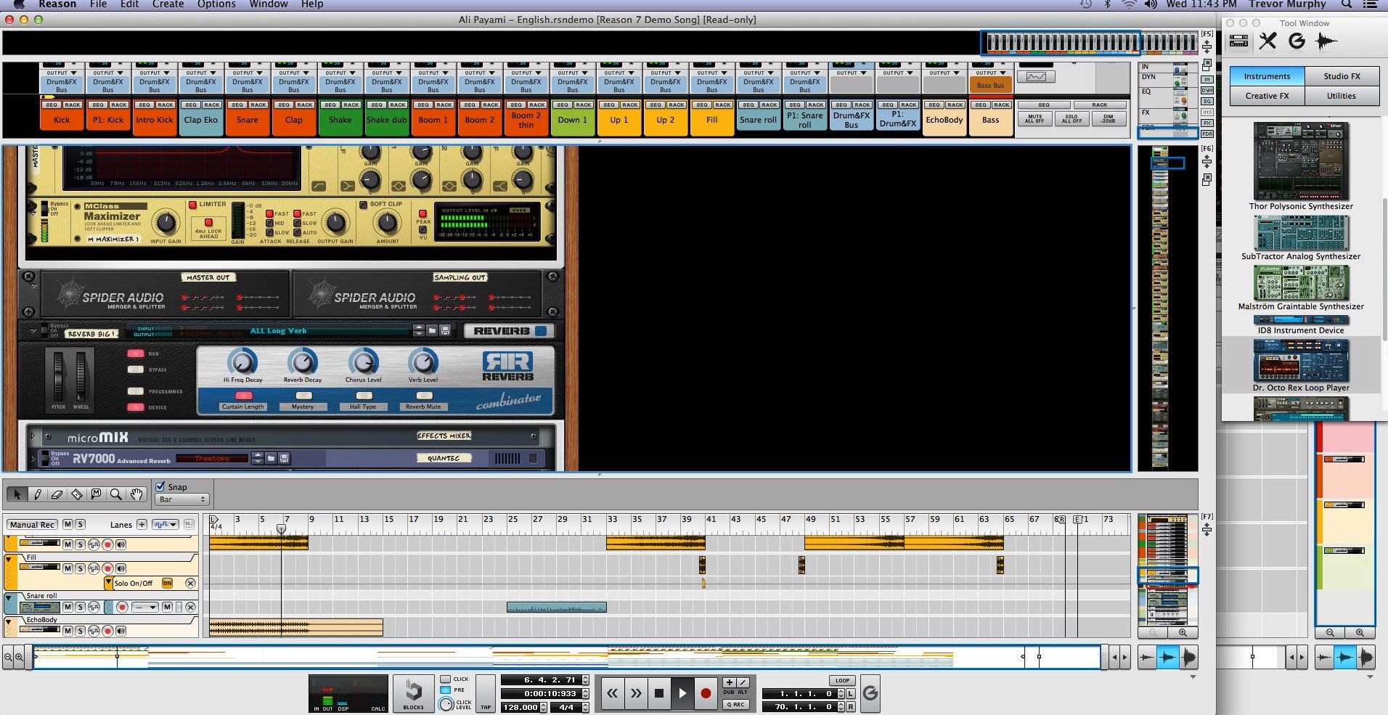
Task: Open the Window menu
Action: coord(269,4)
